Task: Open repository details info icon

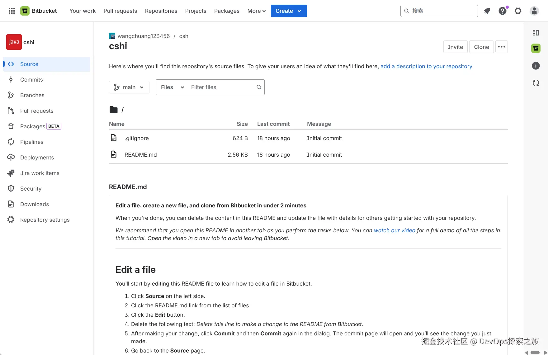Action: 536,66
